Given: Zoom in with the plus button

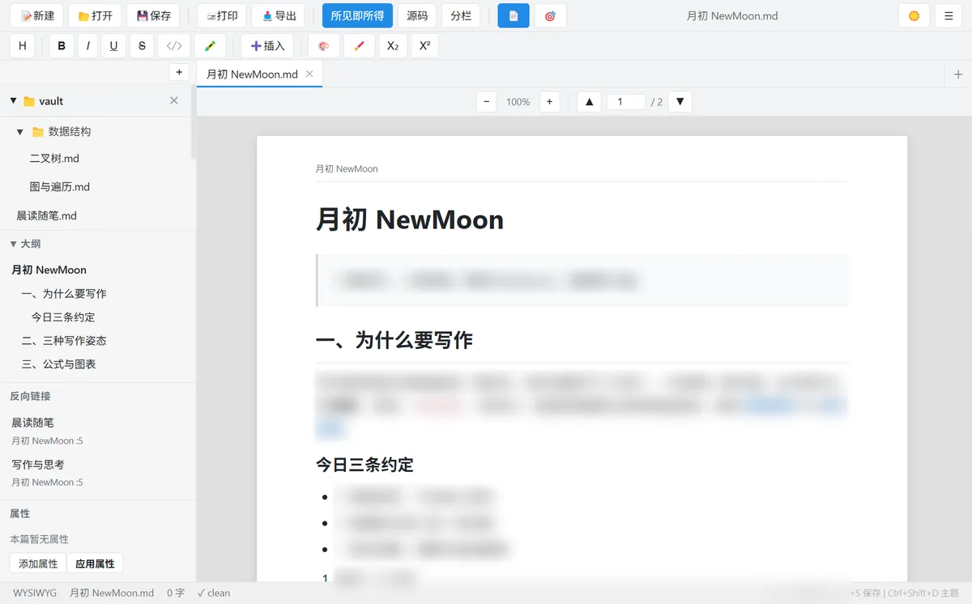Looking at the screenshot, I should [549, 101].
